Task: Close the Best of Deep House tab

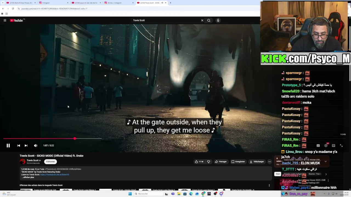Action: point(35,3)
